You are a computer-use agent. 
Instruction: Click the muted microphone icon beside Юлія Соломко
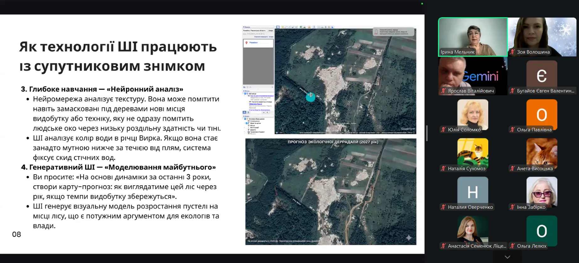click(443, 129)
